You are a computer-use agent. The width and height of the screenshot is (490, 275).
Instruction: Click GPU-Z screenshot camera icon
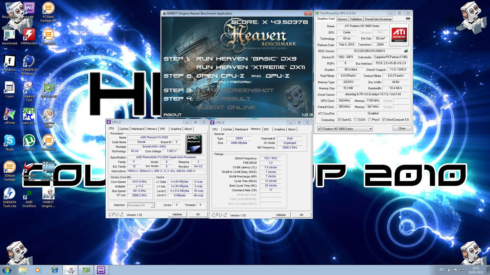[408, 19]
